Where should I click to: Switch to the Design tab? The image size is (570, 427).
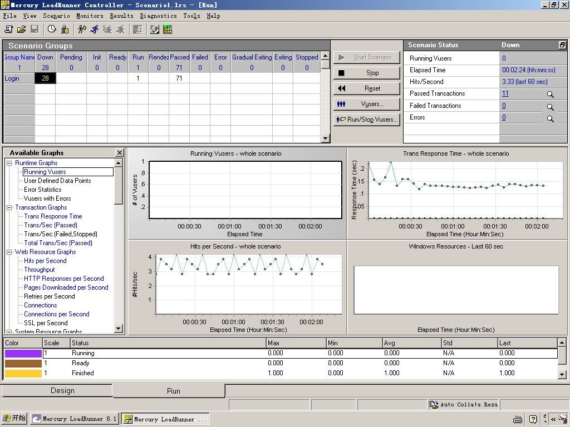point(57,390)
